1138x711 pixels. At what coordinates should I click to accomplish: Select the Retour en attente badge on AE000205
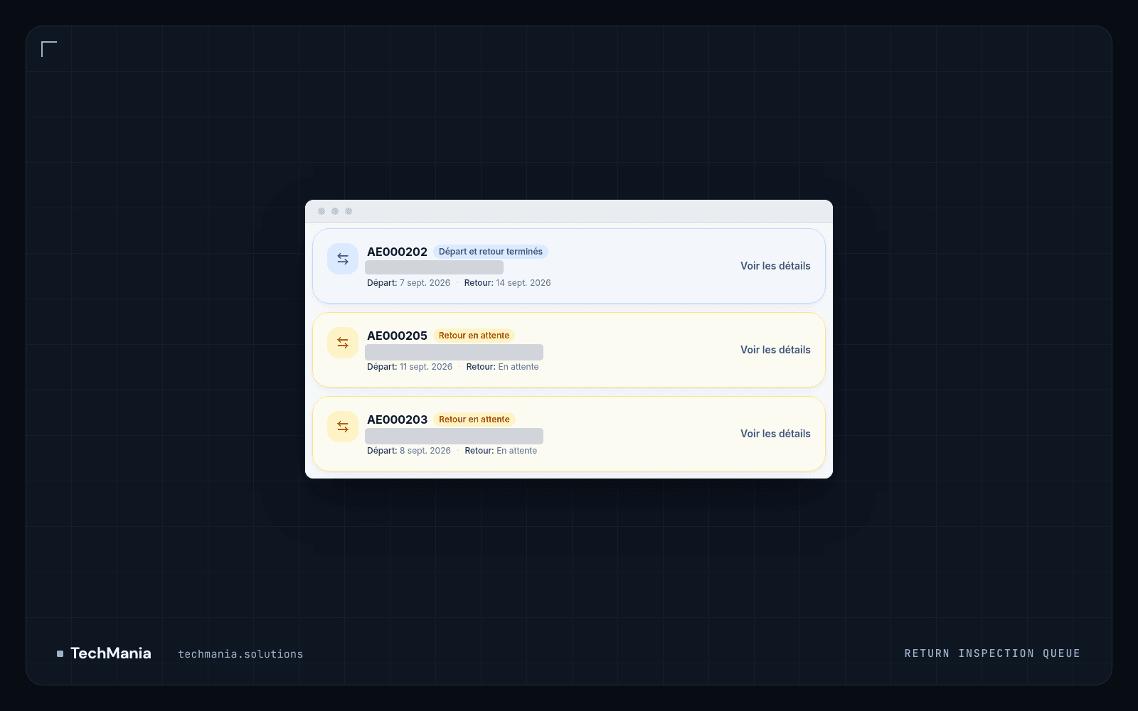[x=474, y=336]
